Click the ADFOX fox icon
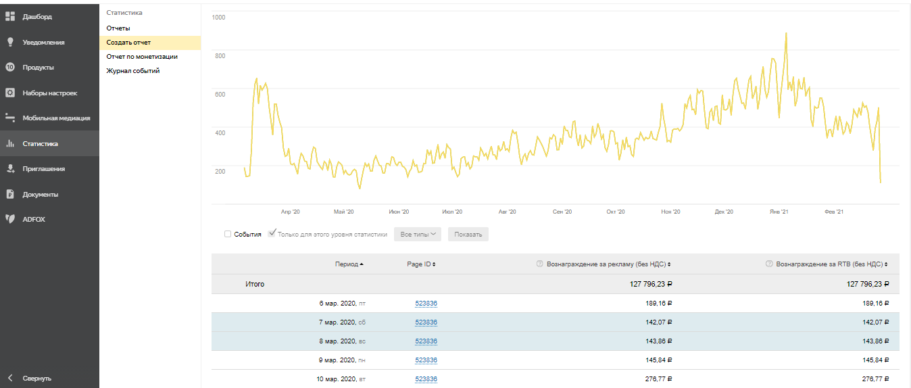This screenshot has width=911, height=388. [10, 219]
